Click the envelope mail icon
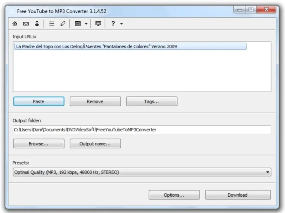The width and height of the screenshot is (285, 213). tap(26, 23)
